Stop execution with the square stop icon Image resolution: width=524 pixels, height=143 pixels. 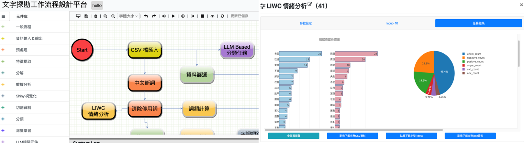[202, 16]
